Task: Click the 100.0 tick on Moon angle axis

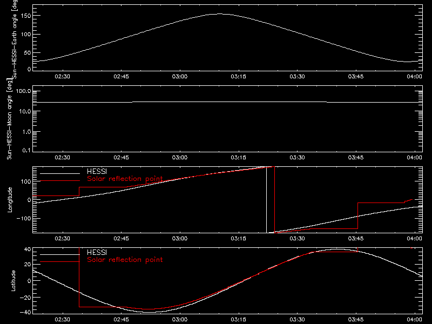Action: tap(24, 91)
